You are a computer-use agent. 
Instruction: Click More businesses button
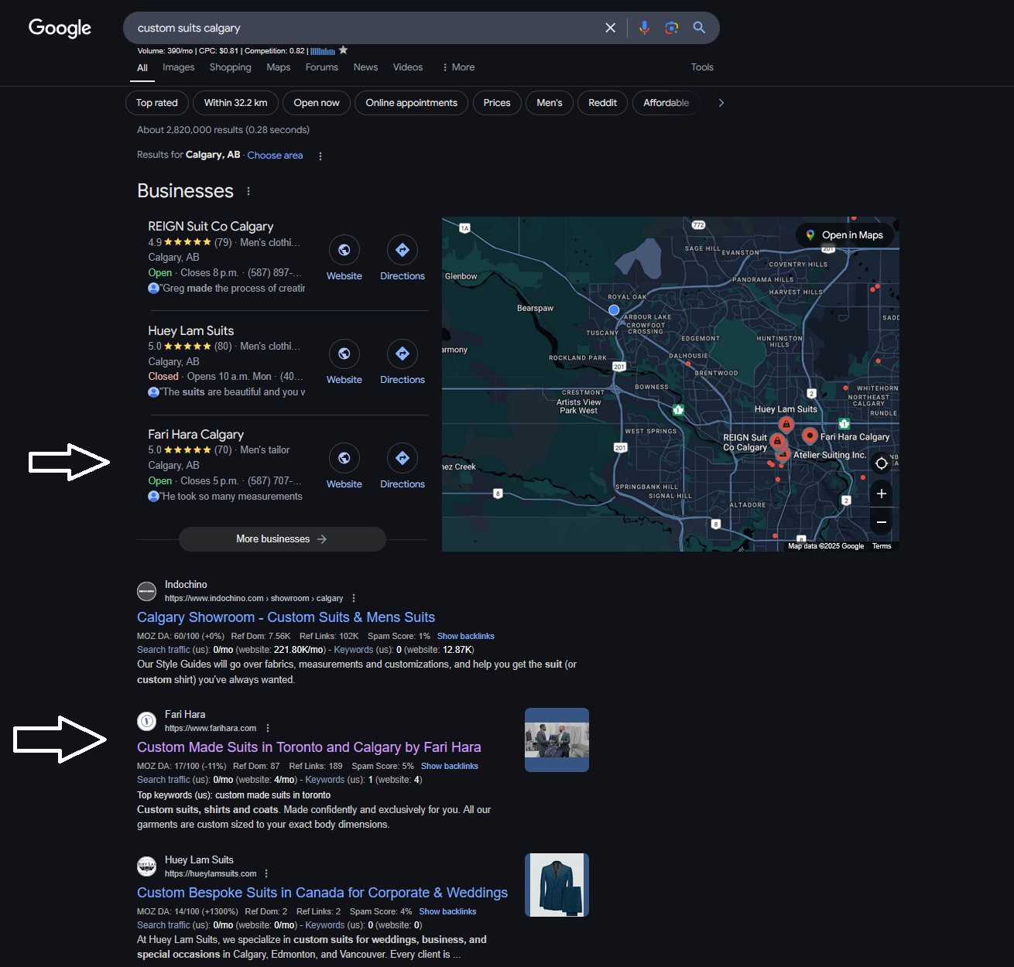[x=283, y=539]
